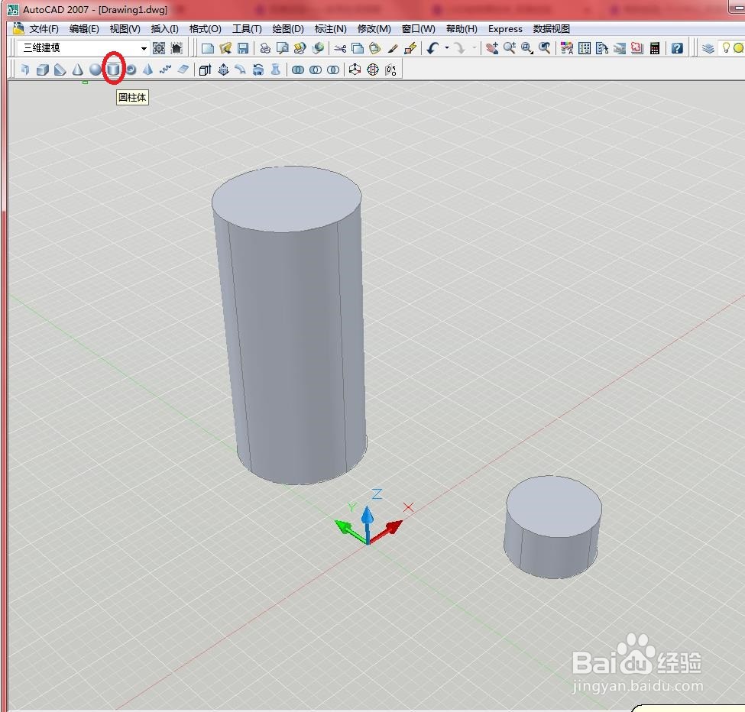Viewport: 745px width, 712px height.
Task: Click the My Workspace icon
Action: click(x=177, y=48)
